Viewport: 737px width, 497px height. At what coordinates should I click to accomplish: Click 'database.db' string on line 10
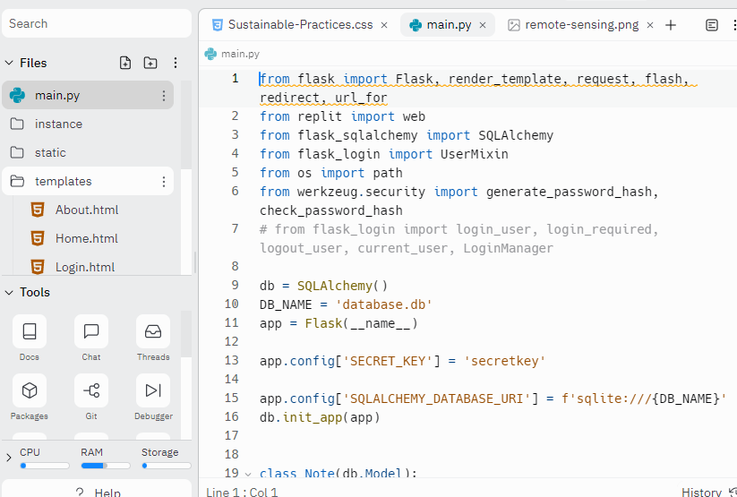point(383,304)
